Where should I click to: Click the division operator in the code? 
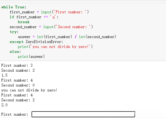(x=76, y=37)
